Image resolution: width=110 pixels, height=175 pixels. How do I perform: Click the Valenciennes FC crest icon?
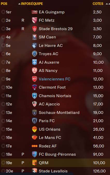click(x=34, y=79)
